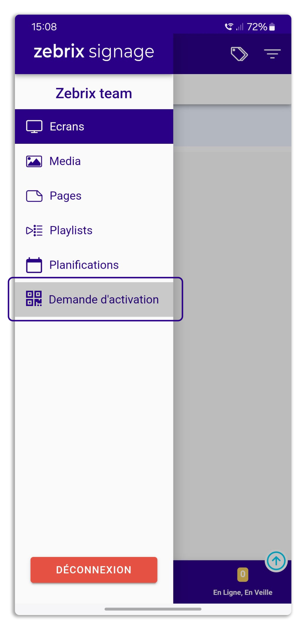
Task: Tap the yellow 0 counter badge
Action: (242, 574)
